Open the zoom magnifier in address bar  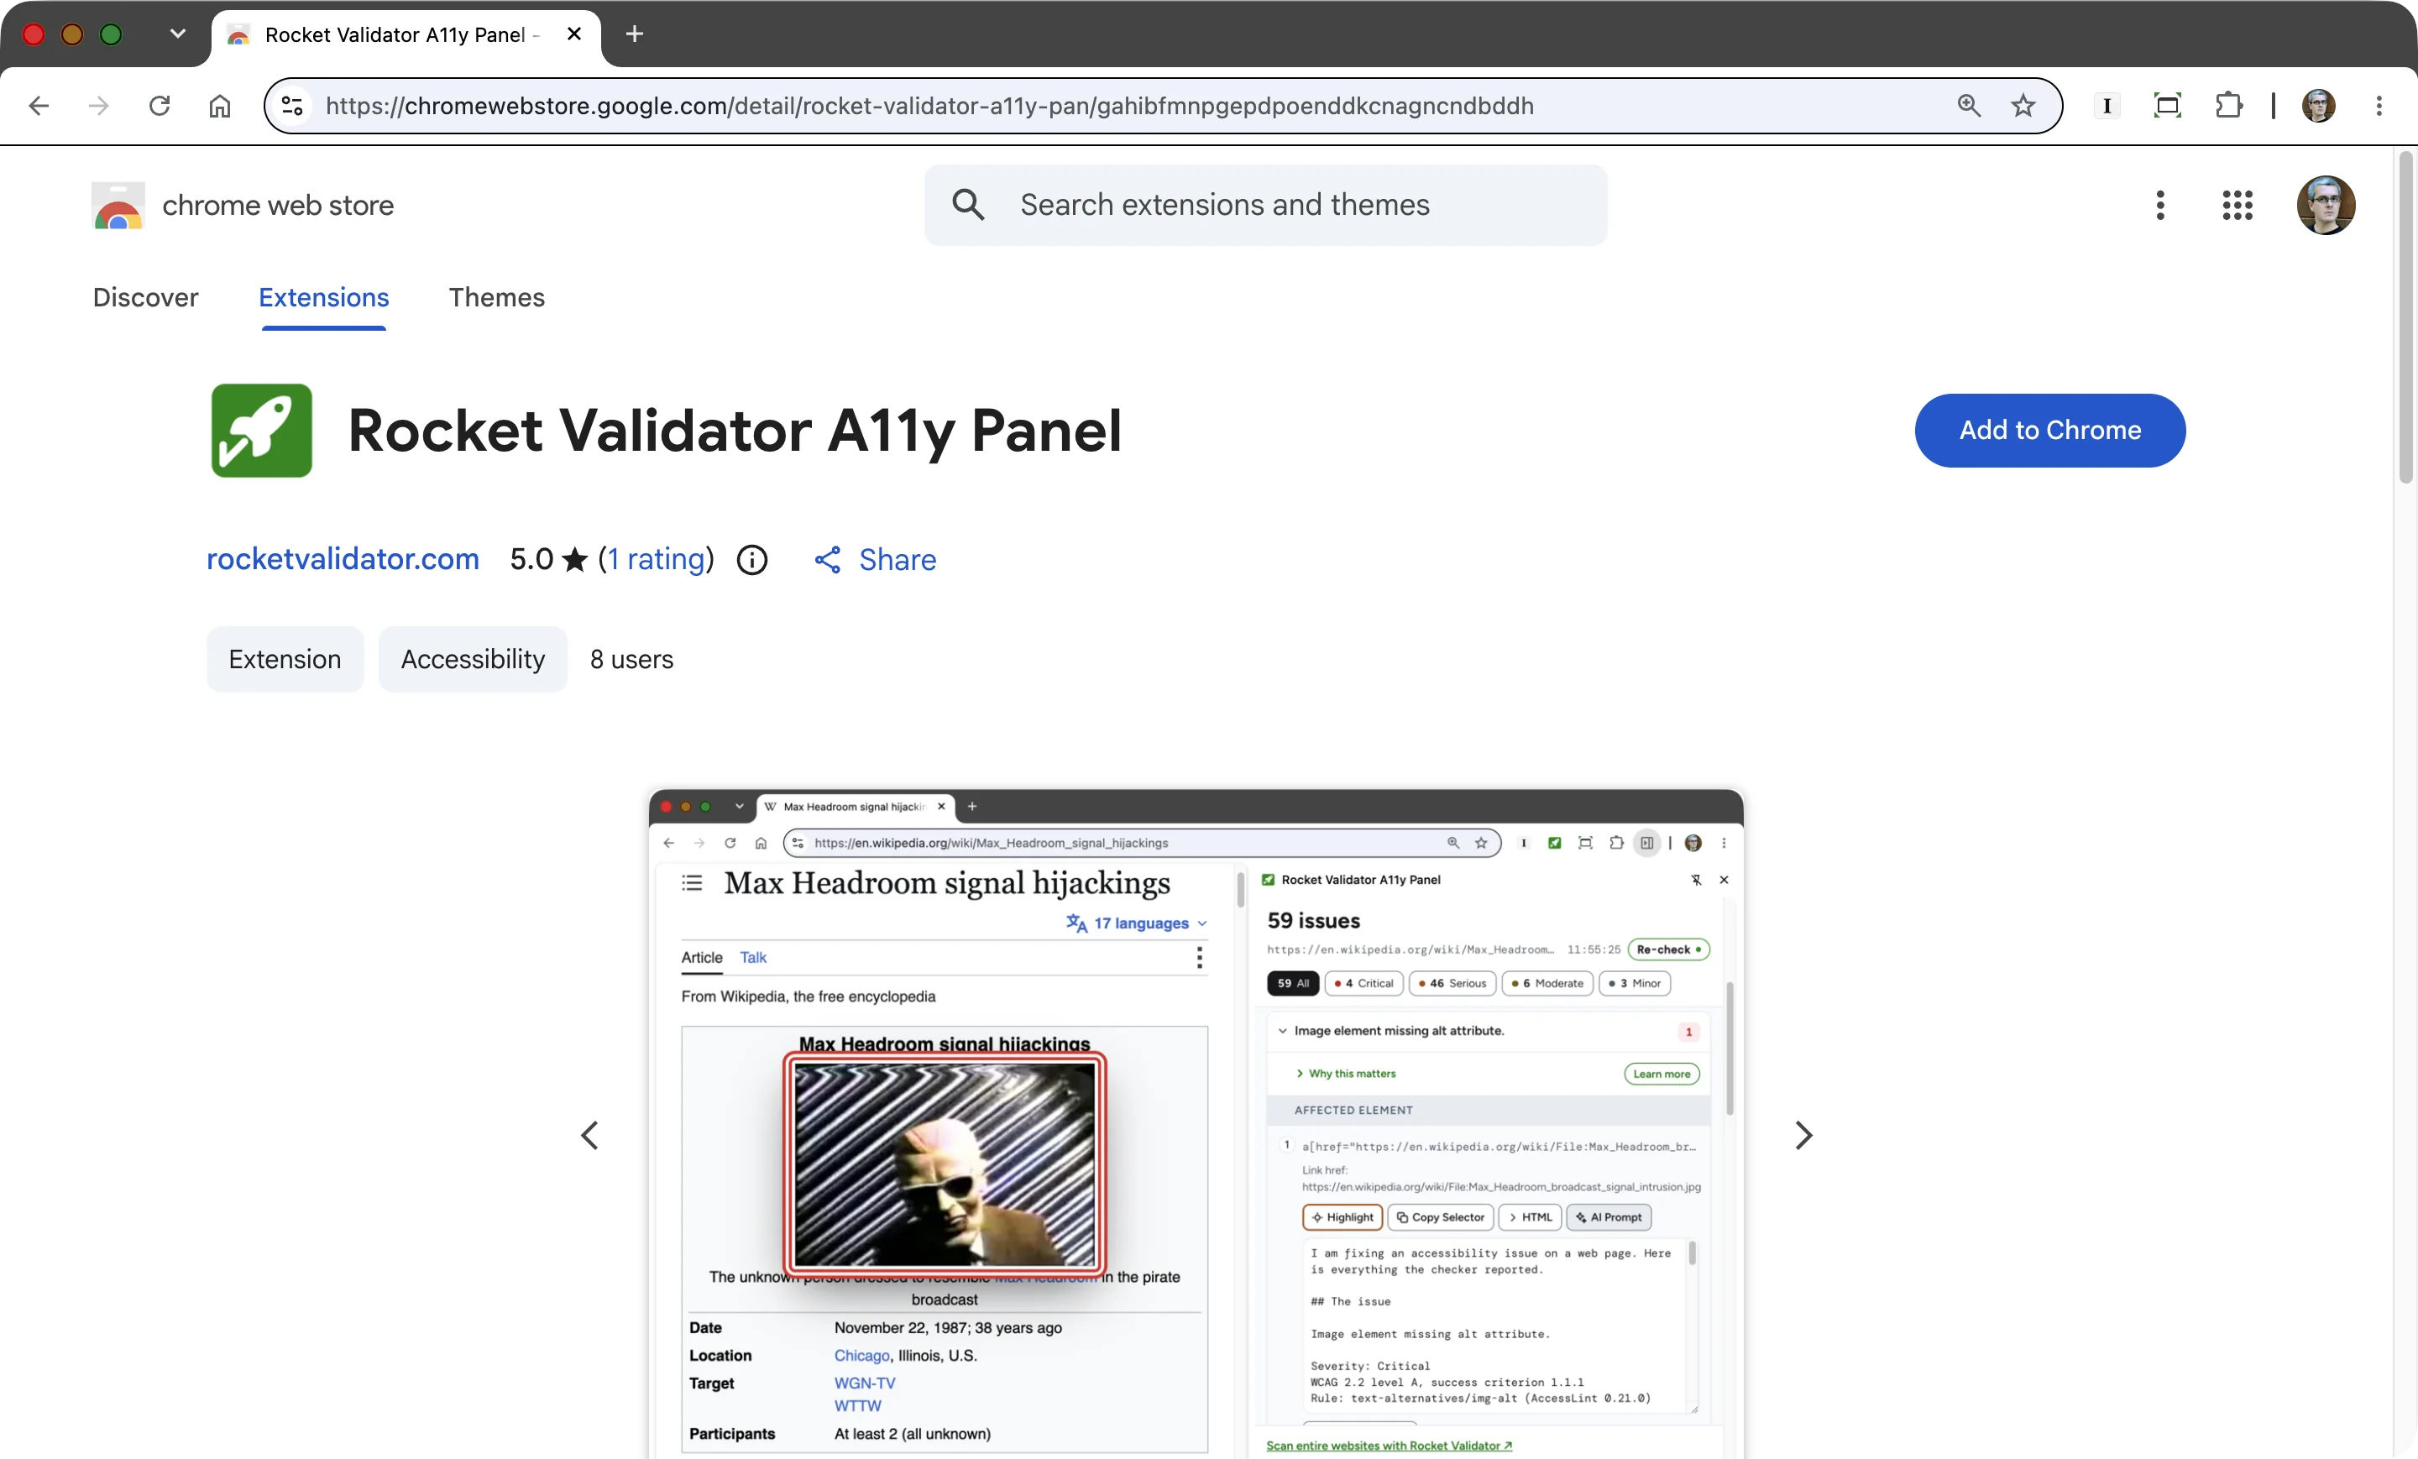pyautogui.click(x=1969, y=105)
